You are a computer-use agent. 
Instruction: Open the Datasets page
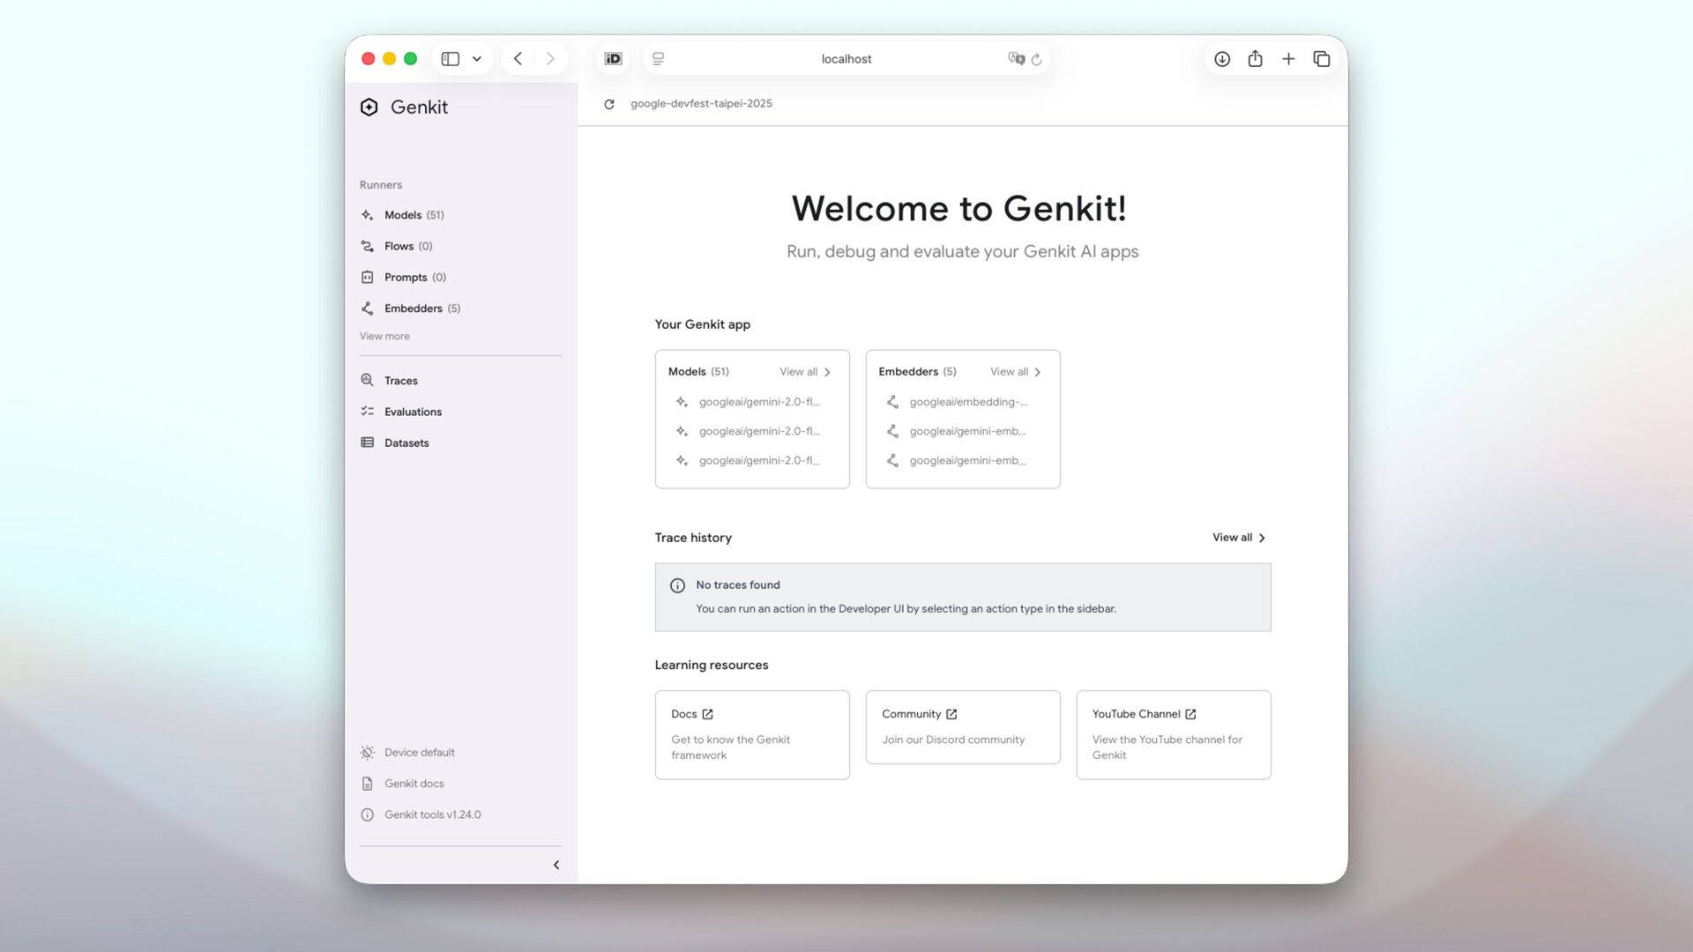tap(406, 443)
